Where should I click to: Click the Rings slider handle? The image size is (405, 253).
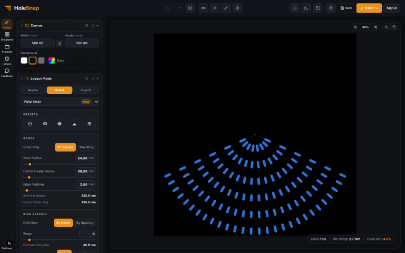click(29, 240)
